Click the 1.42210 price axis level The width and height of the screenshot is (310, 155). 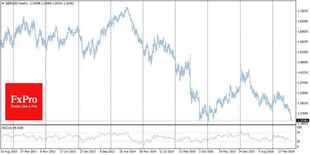click(302, 73)
